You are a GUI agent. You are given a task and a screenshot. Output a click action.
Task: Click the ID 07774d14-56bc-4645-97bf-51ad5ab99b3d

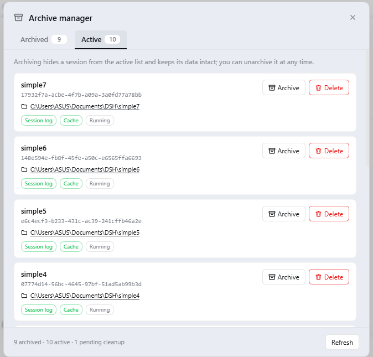(x=81, y=284)
